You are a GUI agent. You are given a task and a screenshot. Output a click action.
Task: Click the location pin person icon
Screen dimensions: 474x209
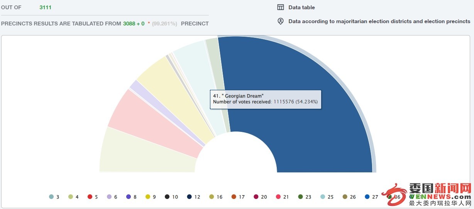[281, 21]
